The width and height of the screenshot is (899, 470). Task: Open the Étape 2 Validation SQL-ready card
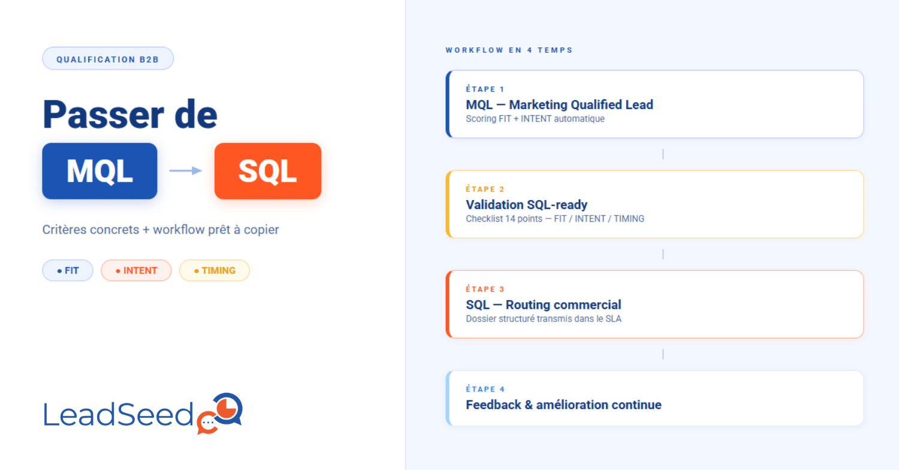point(654,204)
